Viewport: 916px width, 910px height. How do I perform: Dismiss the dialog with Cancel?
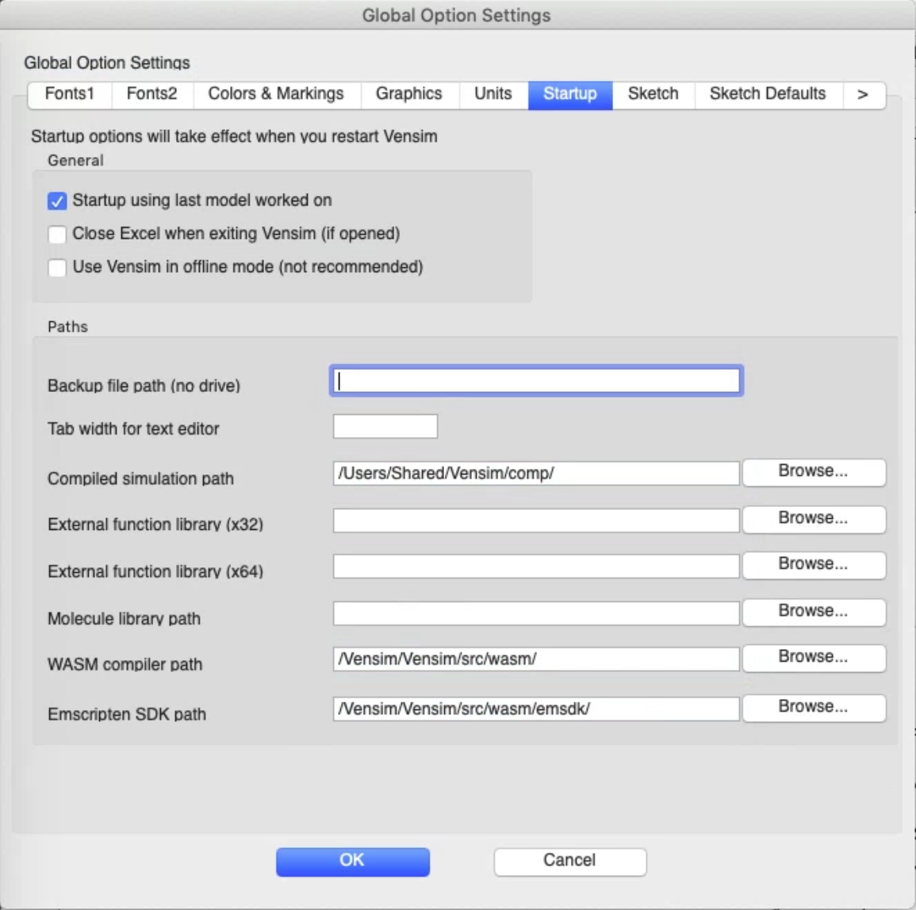(x=569, y=860)
